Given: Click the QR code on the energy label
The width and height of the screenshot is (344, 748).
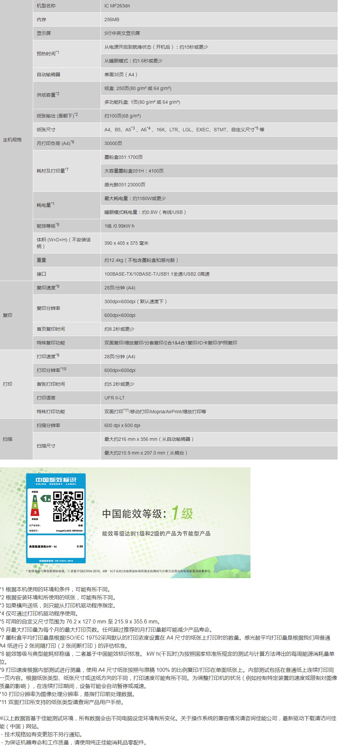Looking at the screenshot, I should click(x=68, y=506).
